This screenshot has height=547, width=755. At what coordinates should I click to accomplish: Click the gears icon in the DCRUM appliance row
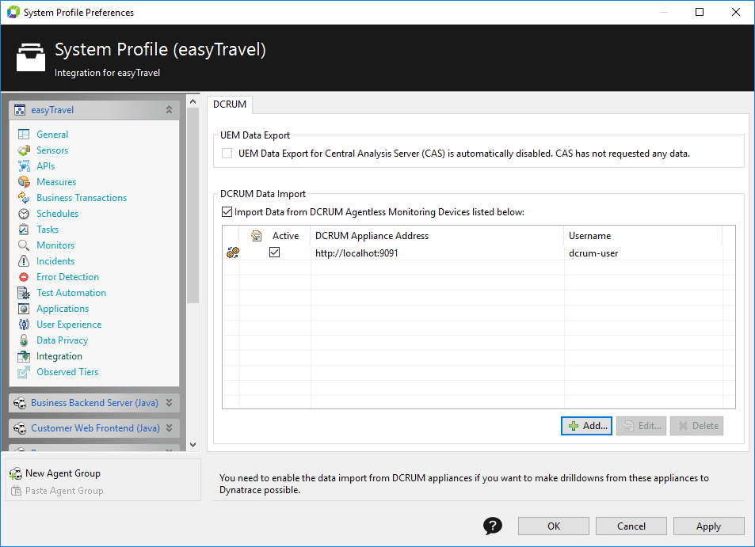(x=233, y=253)
